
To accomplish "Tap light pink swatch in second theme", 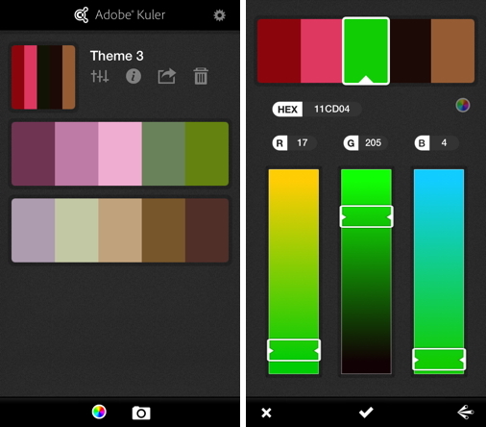I will [x=120, y=154].
